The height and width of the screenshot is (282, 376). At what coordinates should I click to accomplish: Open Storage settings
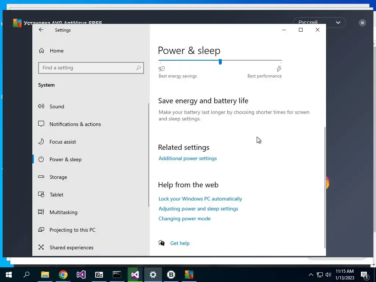point(58,177)
